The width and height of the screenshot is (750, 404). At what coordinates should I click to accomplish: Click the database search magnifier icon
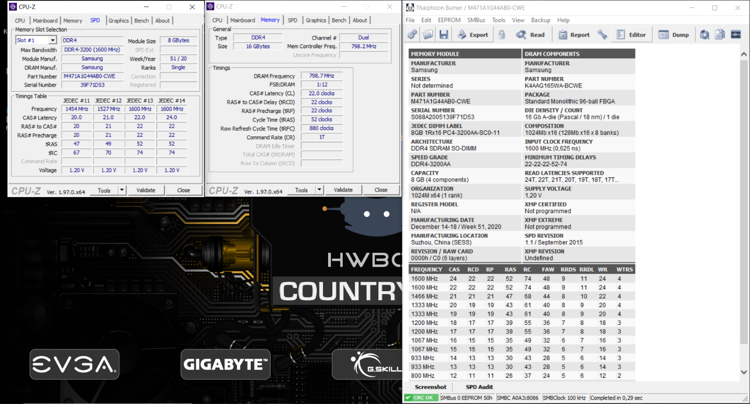coord(705,35)
